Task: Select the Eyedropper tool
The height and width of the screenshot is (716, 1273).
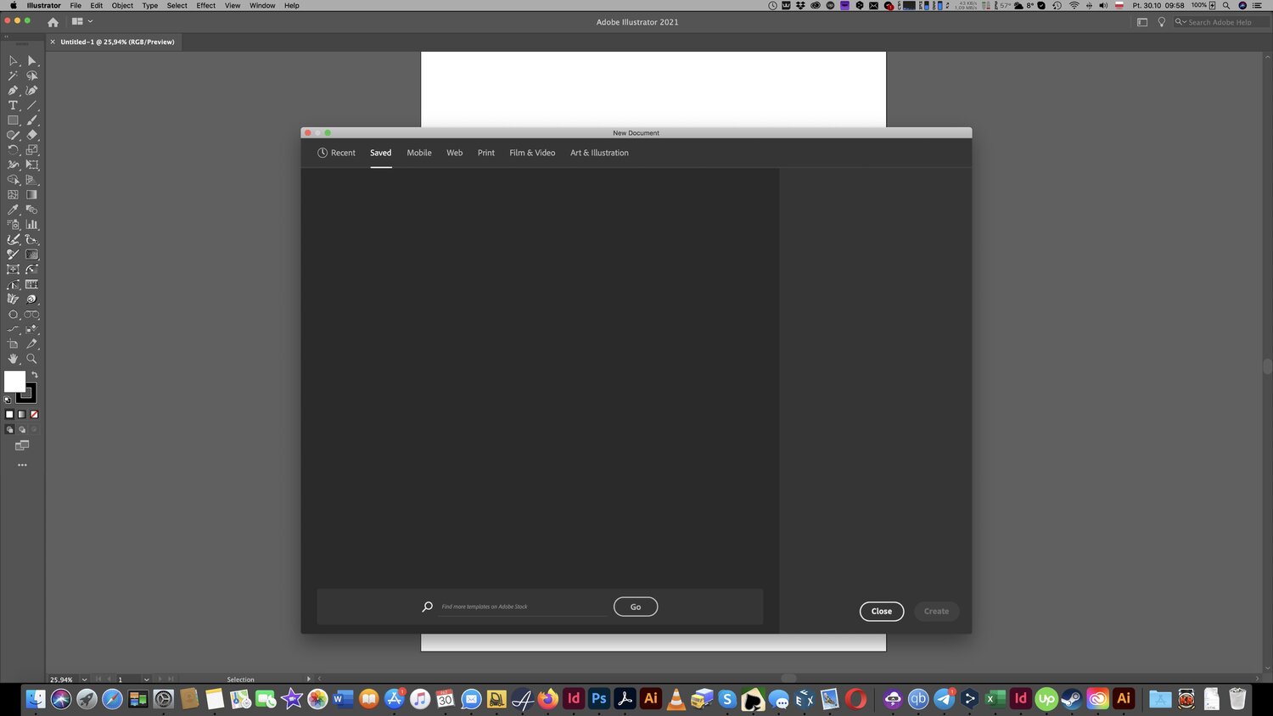Action: [13, 210]
